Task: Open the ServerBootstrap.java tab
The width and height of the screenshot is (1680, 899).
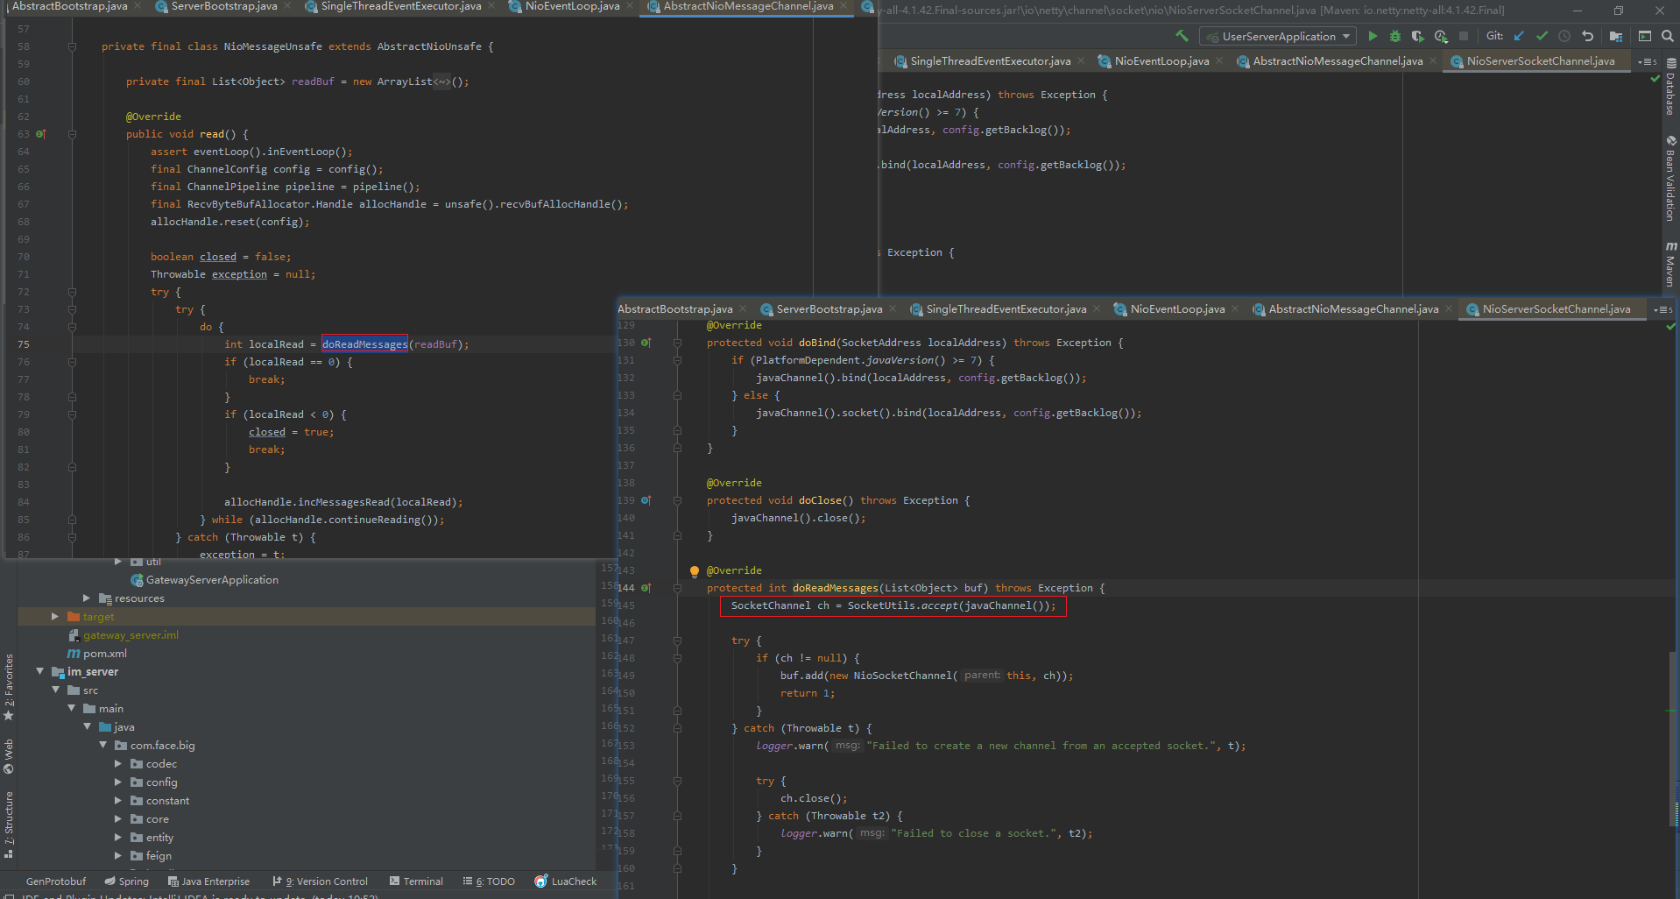Action: click(x=223, y=6)
